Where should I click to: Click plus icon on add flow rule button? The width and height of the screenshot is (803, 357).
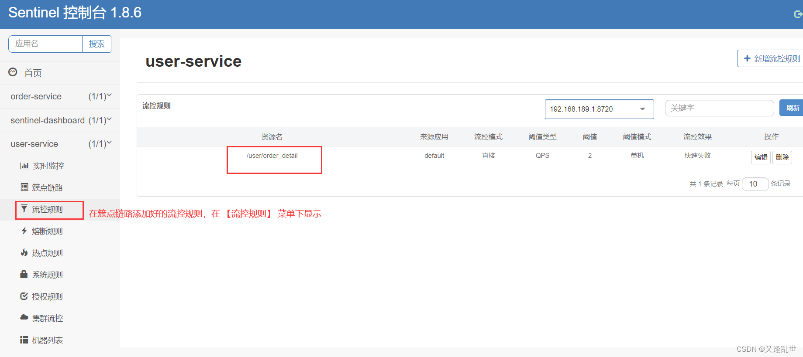click(x=747, y=58)
